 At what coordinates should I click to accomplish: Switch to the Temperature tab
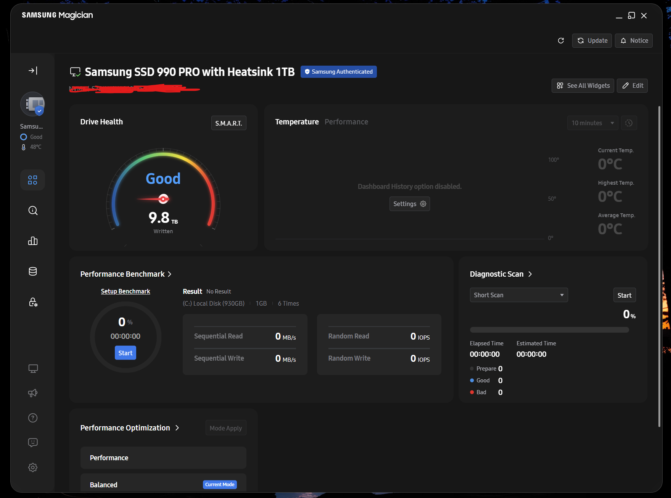click(297, 122)
